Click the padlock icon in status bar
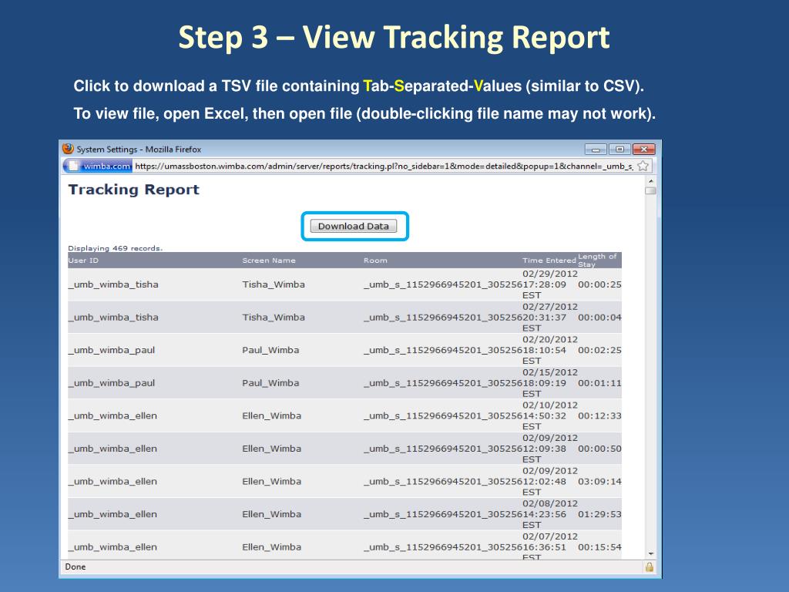789x592 pixels. click(649, 567)
